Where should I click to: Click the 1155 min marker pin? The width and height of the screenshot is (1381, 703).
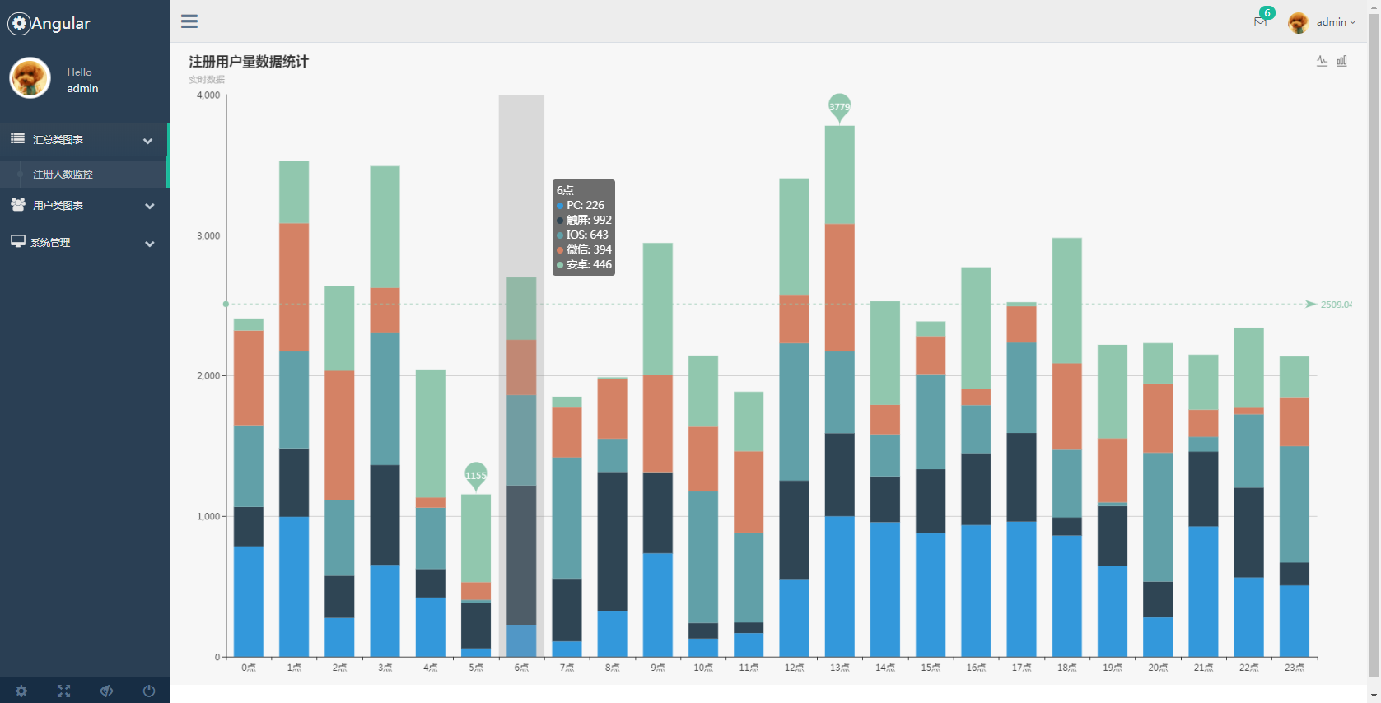(476, 477)
